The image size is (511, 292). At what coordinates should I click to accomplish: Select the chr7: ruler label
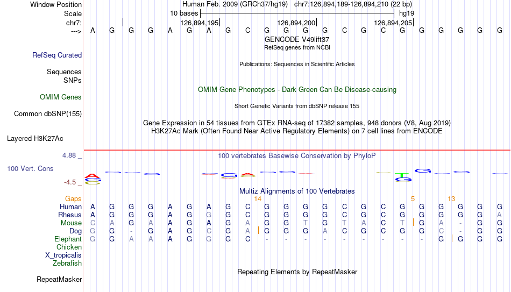tap(74, 23)
